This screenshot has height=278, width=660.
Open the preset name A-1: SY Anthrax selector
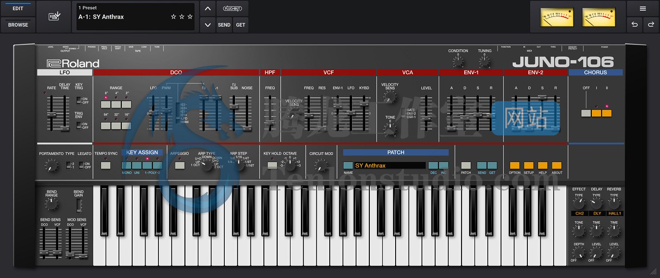[135, 17]
